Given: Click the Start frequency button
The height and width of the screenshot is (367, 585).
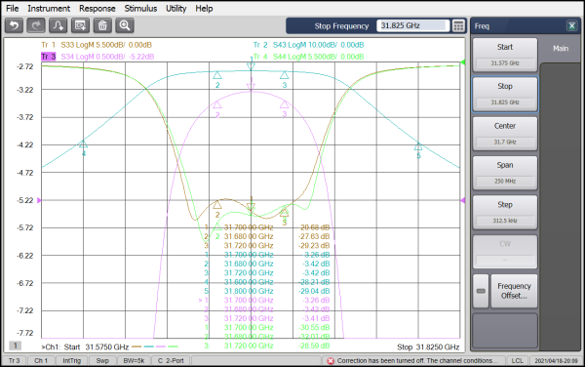Looking at the screenshot, I should coord(505,55).
